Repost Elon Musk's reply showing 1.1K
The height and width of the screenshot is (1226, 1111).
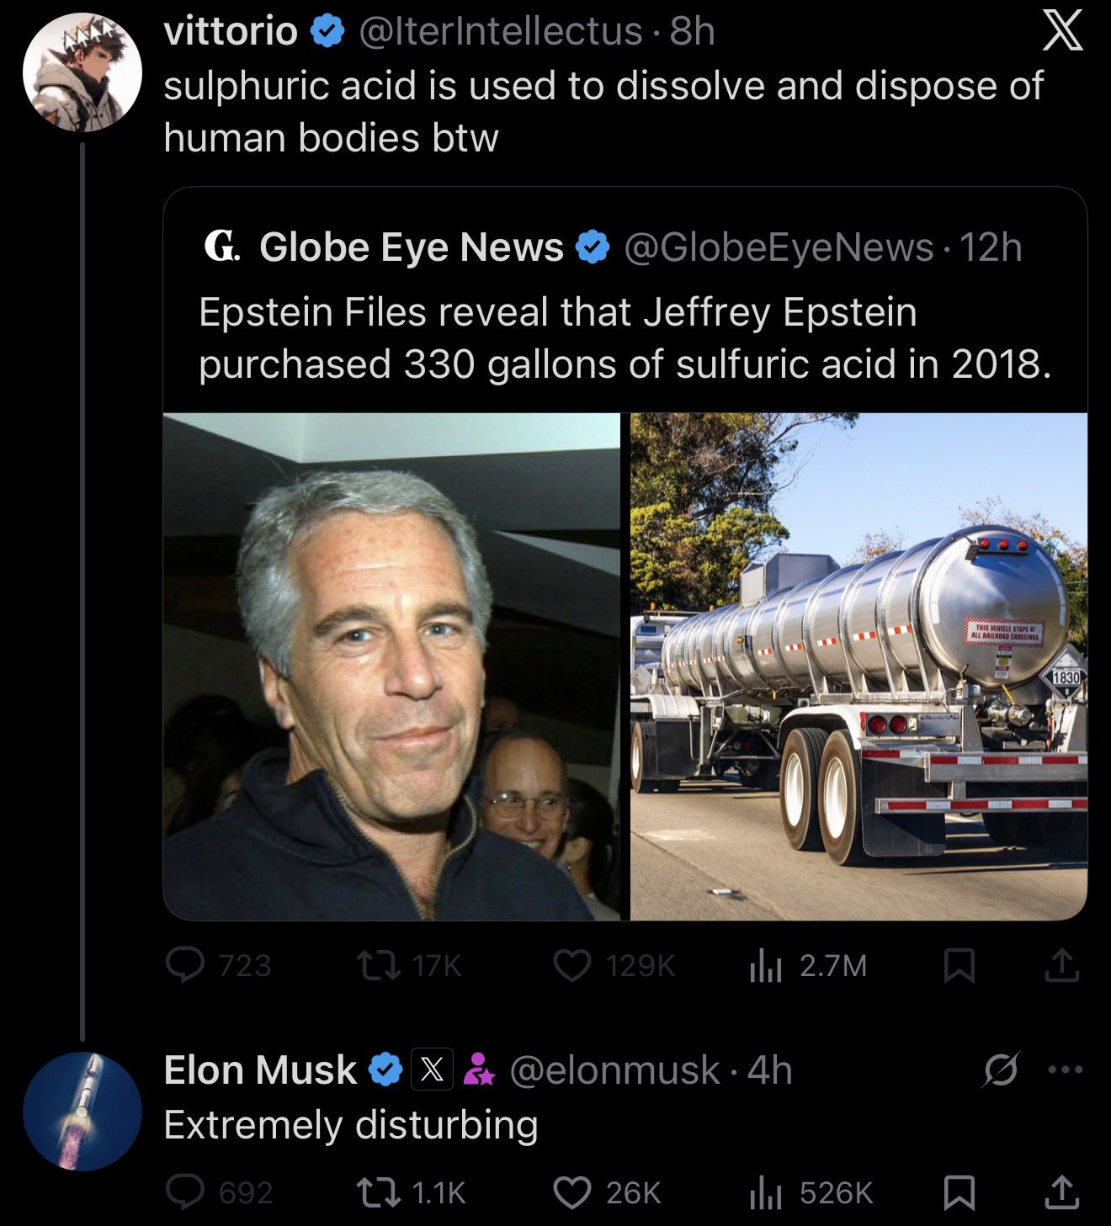[x=378, y=1192]
